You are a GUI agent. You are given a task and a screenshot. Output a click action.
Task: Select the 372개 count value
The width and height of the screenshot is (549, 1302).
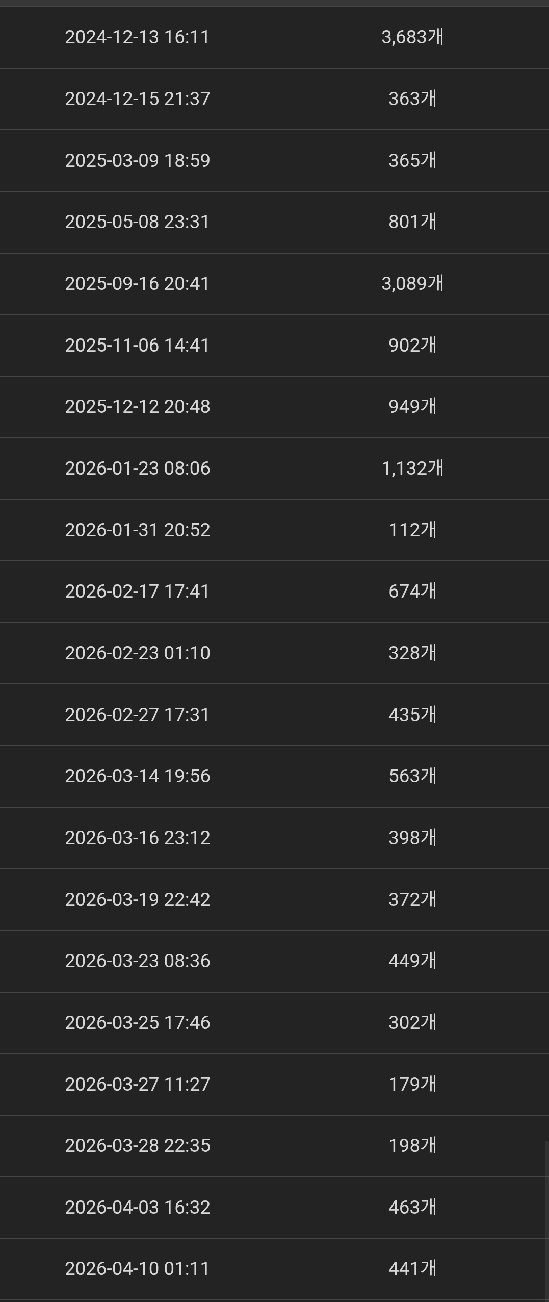[412, 899]
